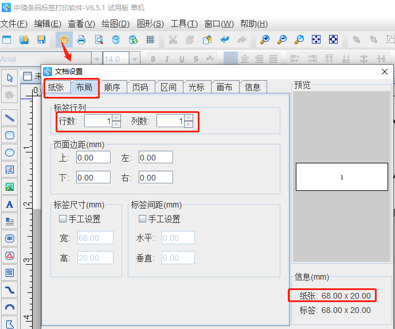
Task: Toggle Underline formatting button
Action: 182,59
